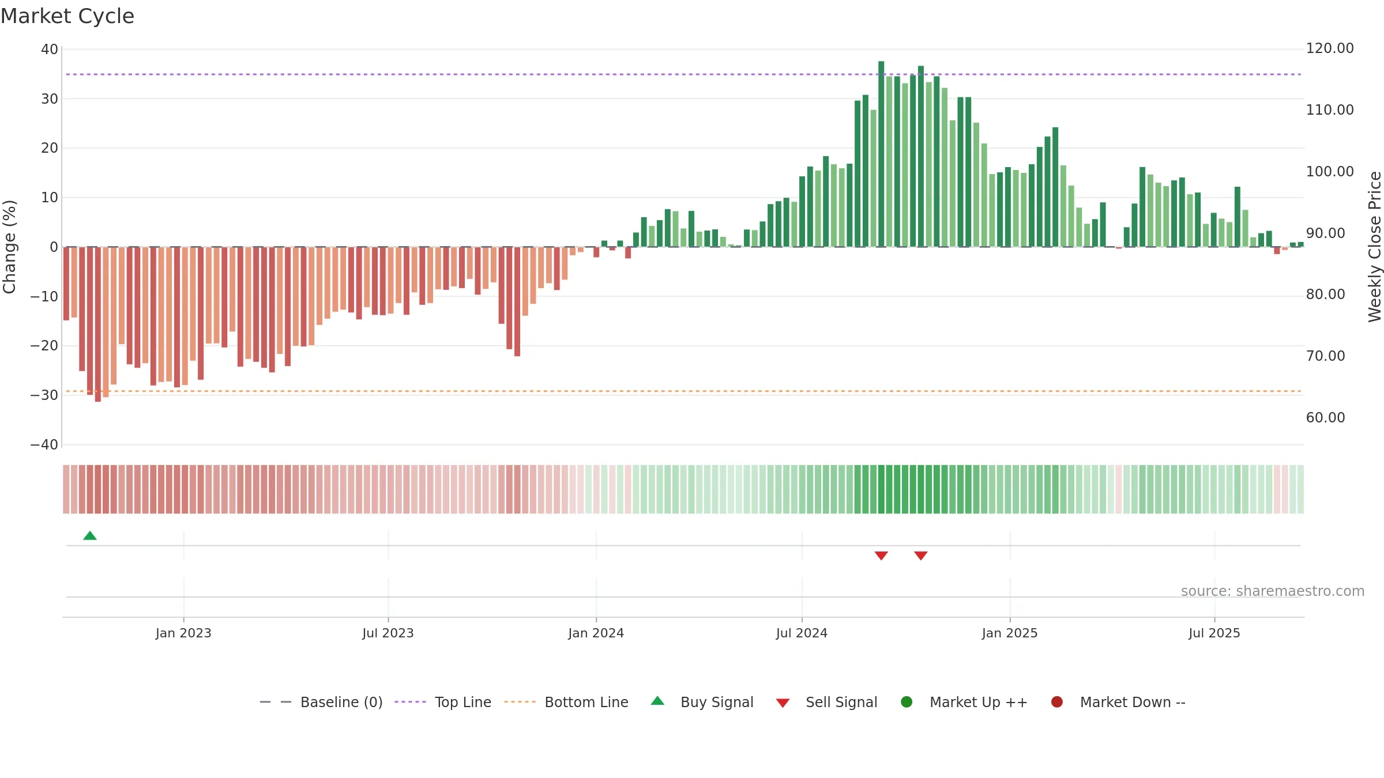Click the Jan 2023 axis label

[183, 633]
